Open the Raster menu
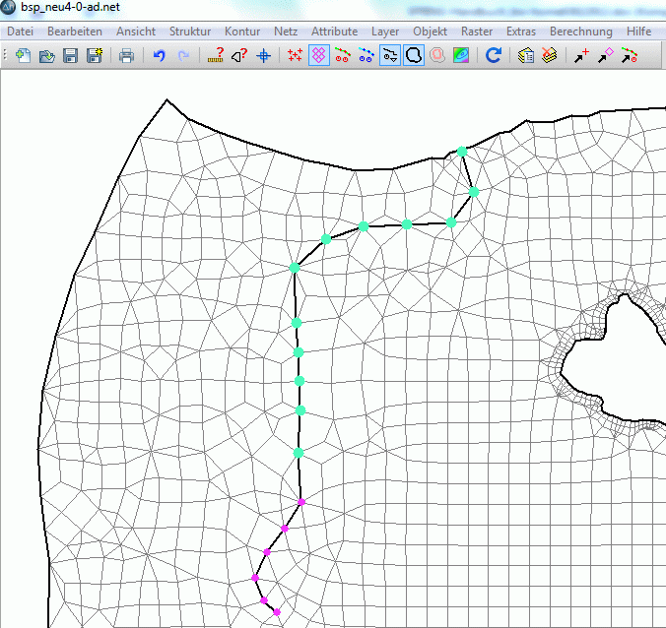Screen dimensions: 666x628 pyautogui.click(x=477, y=31)
